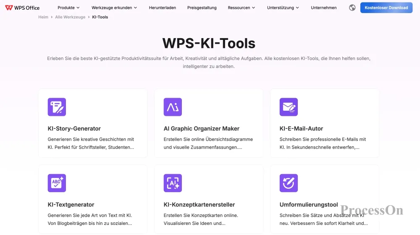Click 'Schreiben Sie Sätze und Absätze' description
Viewport: 420px width, 235px height.
tap(323, 219)
